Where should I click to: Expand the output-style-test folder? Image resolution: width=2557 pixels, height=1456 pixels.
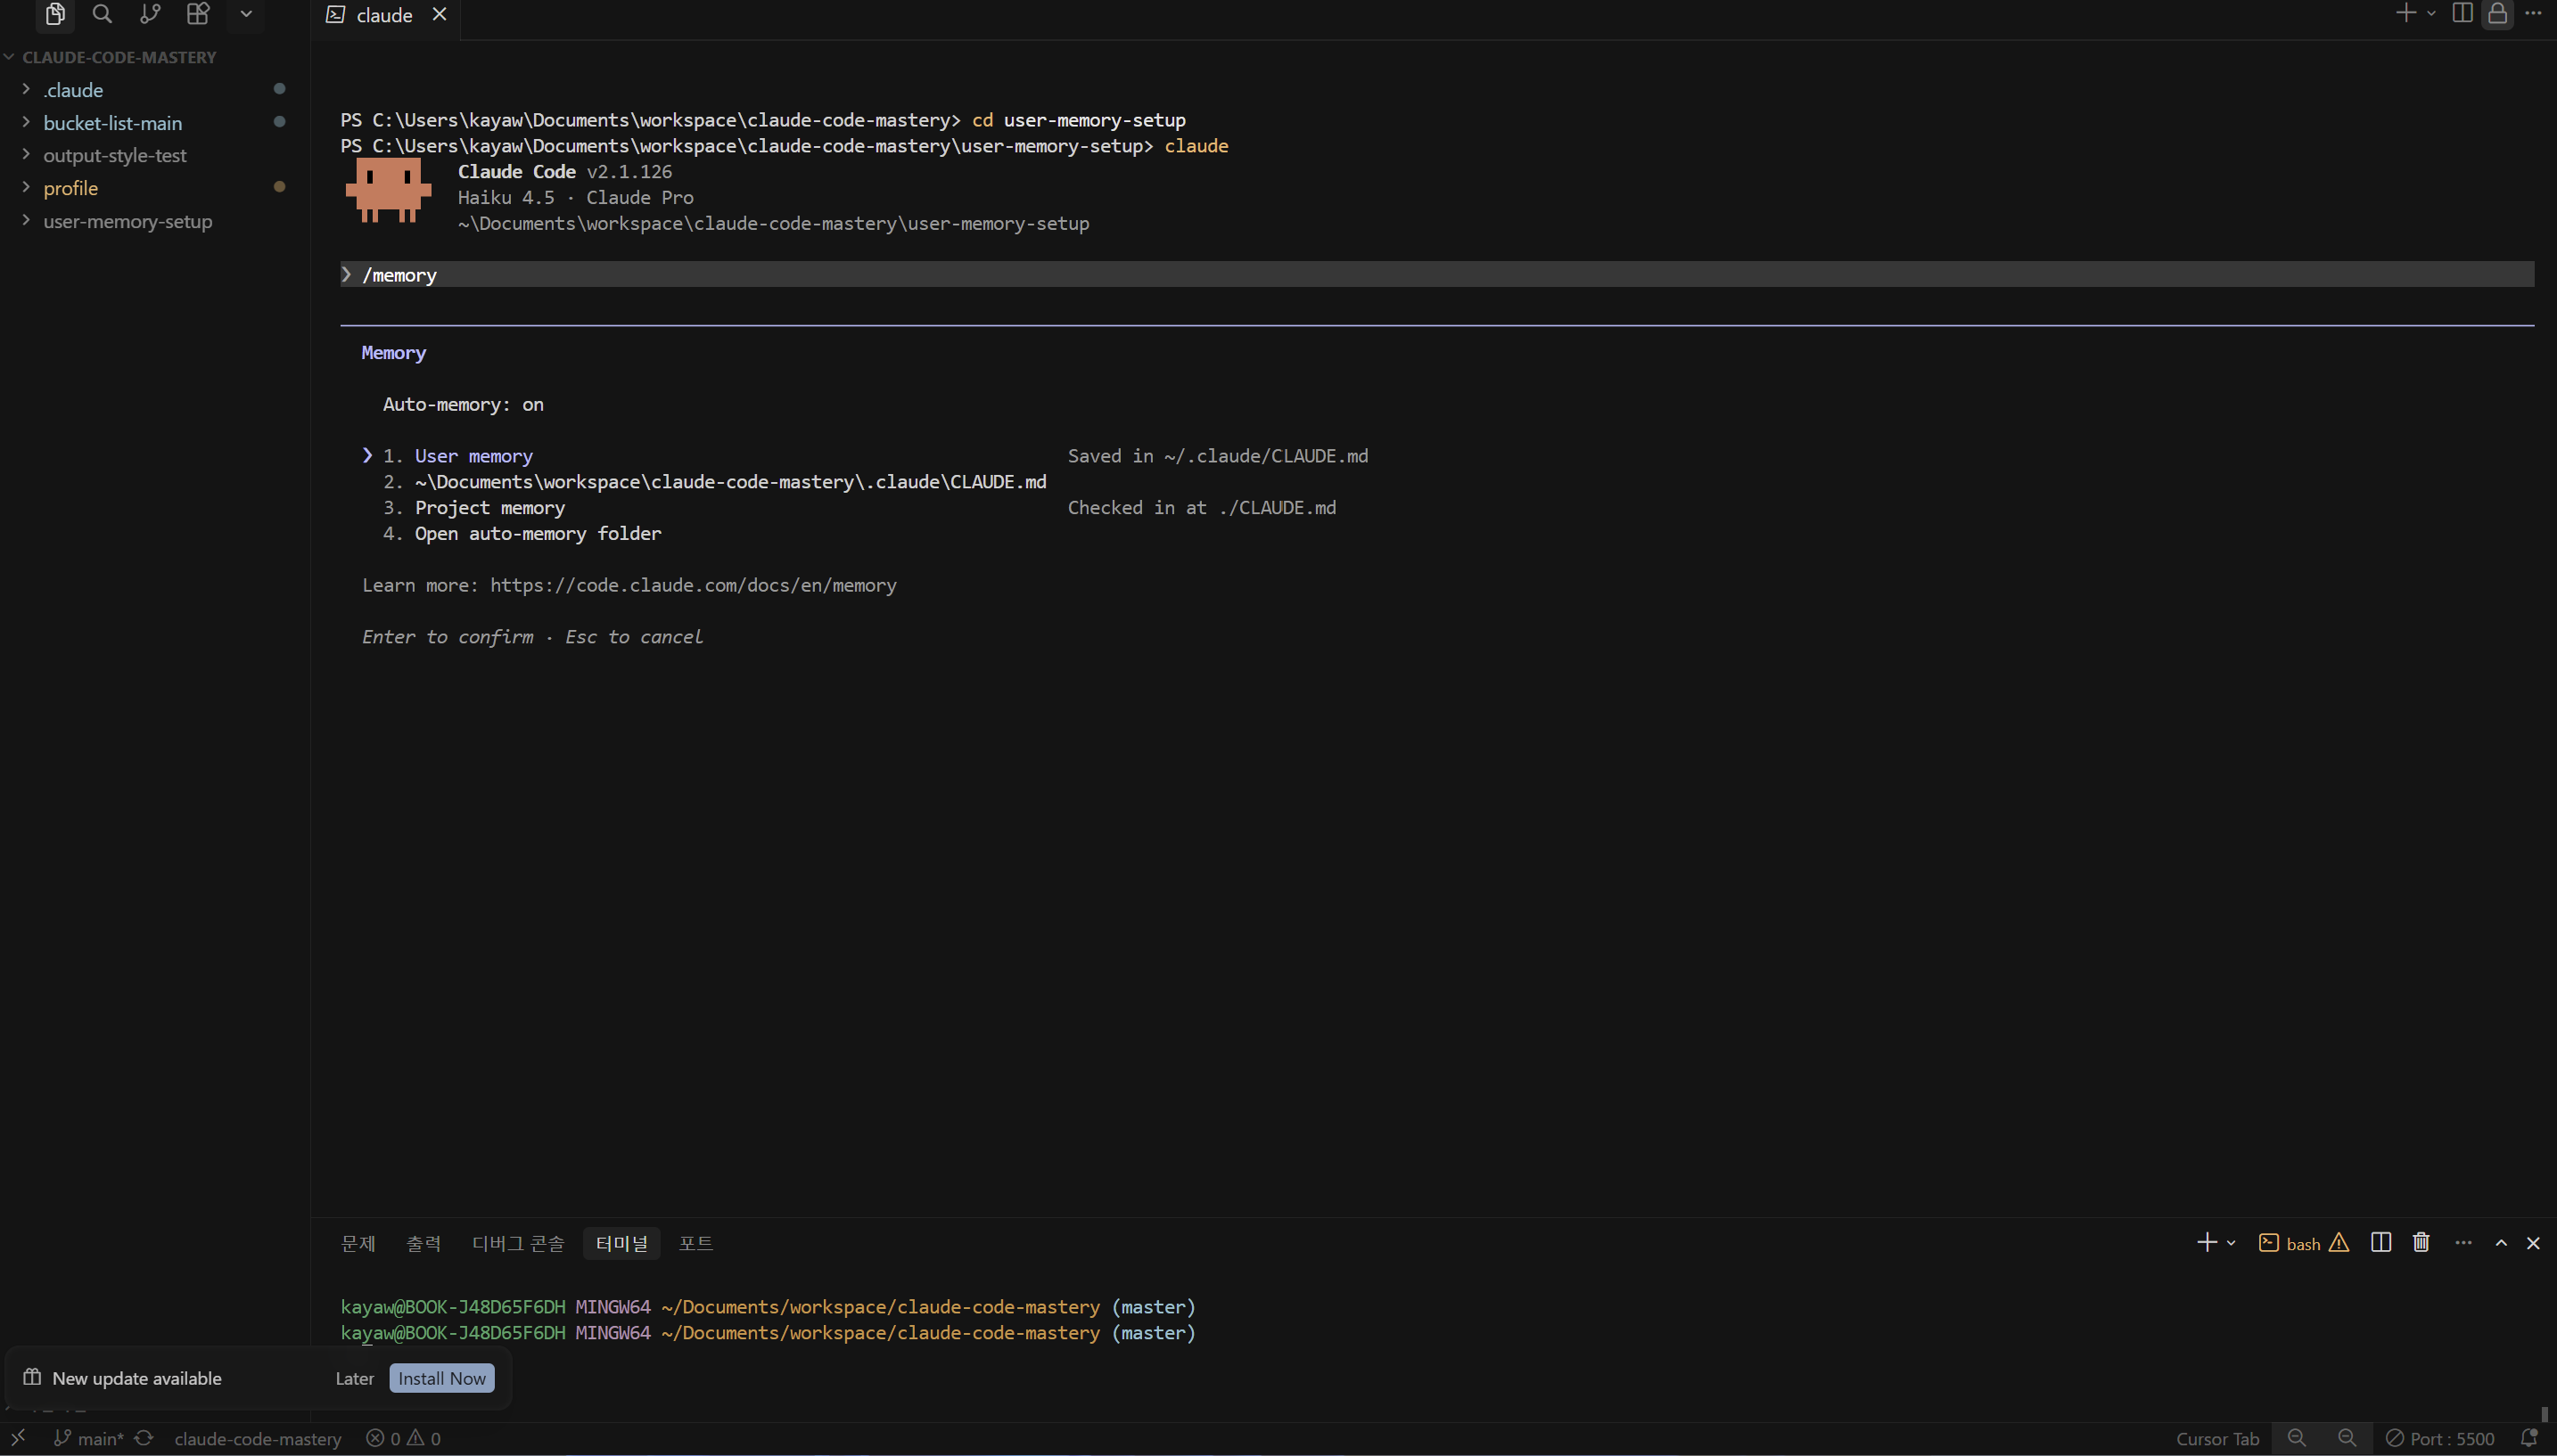point(26,155)
